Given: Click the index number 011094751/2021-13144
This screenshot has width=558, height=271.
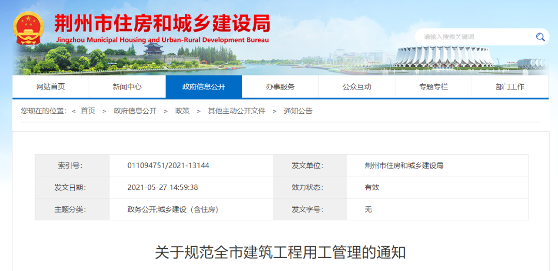Looking at the screenshot, I should point(168,165).
